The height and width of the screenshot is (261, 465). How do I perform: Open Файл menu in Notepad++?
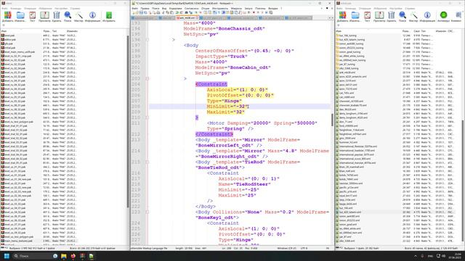tap(135, 9)
